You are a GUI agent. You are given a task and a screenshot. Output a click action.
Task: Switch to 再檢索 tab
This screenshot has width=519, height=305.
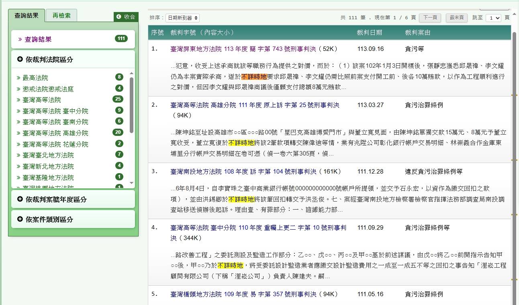61,16
